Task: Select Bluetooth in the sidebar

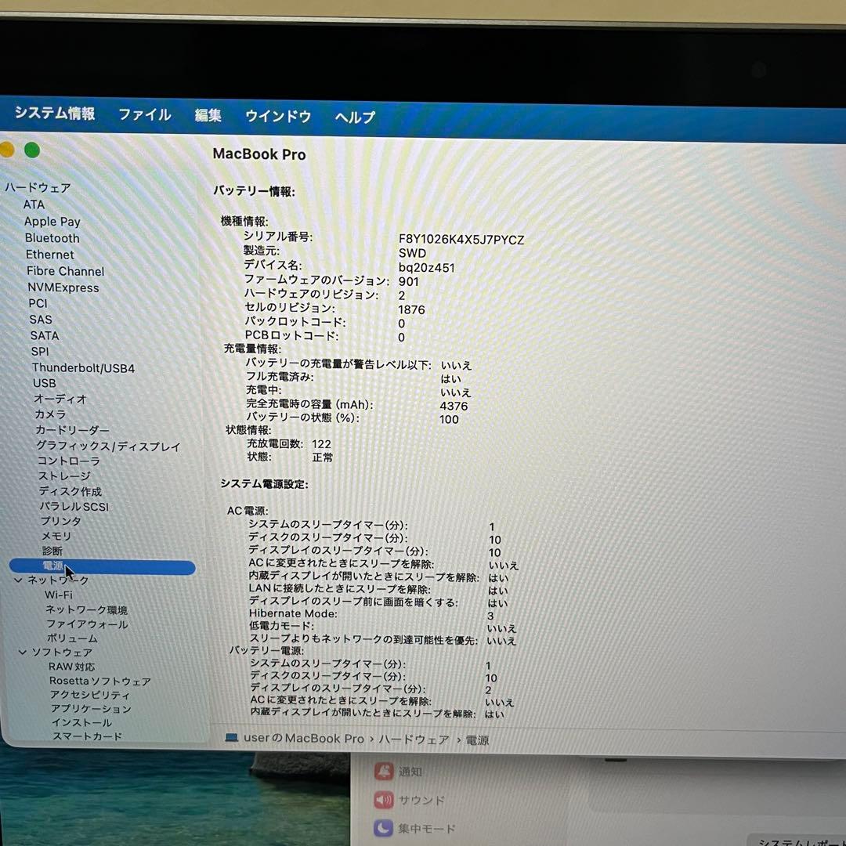Action: (52, 238)
